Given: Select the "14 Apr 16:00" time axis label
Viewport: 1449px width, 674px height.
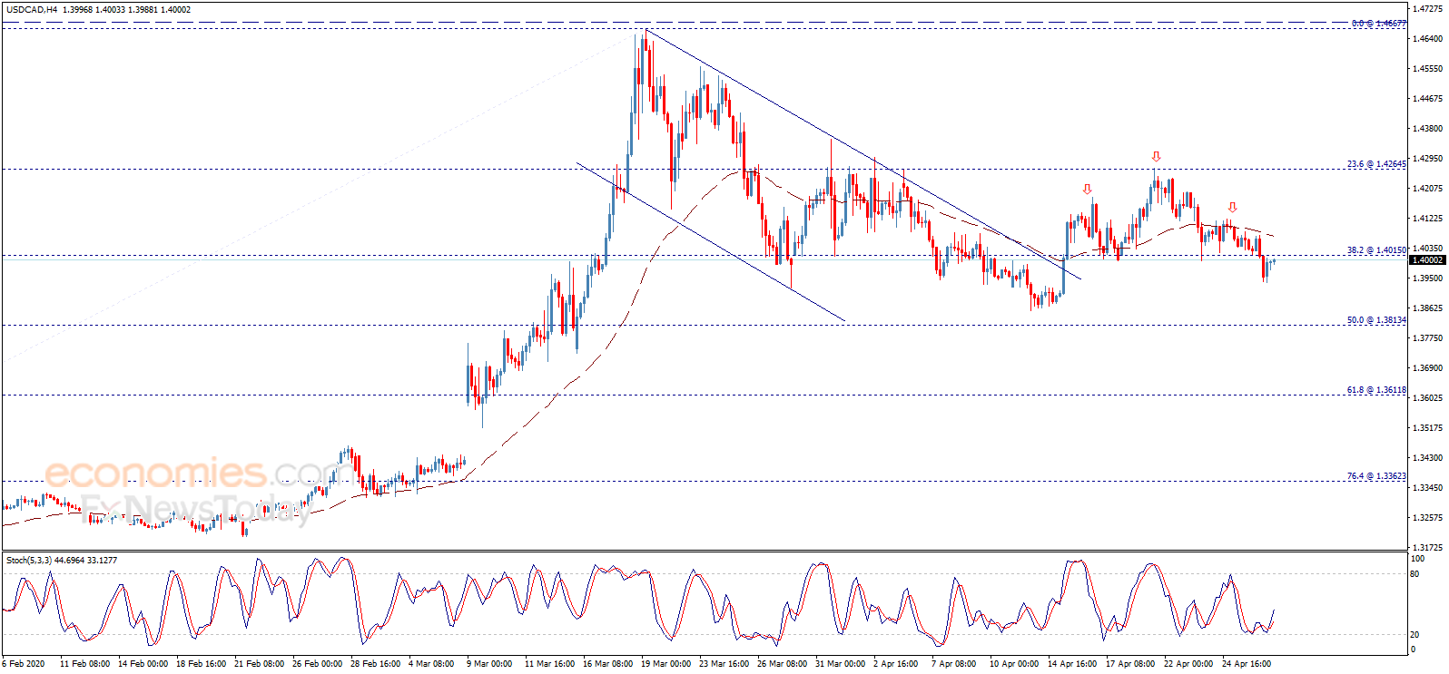Looking at the screenshot, I should click(1072, 664).
